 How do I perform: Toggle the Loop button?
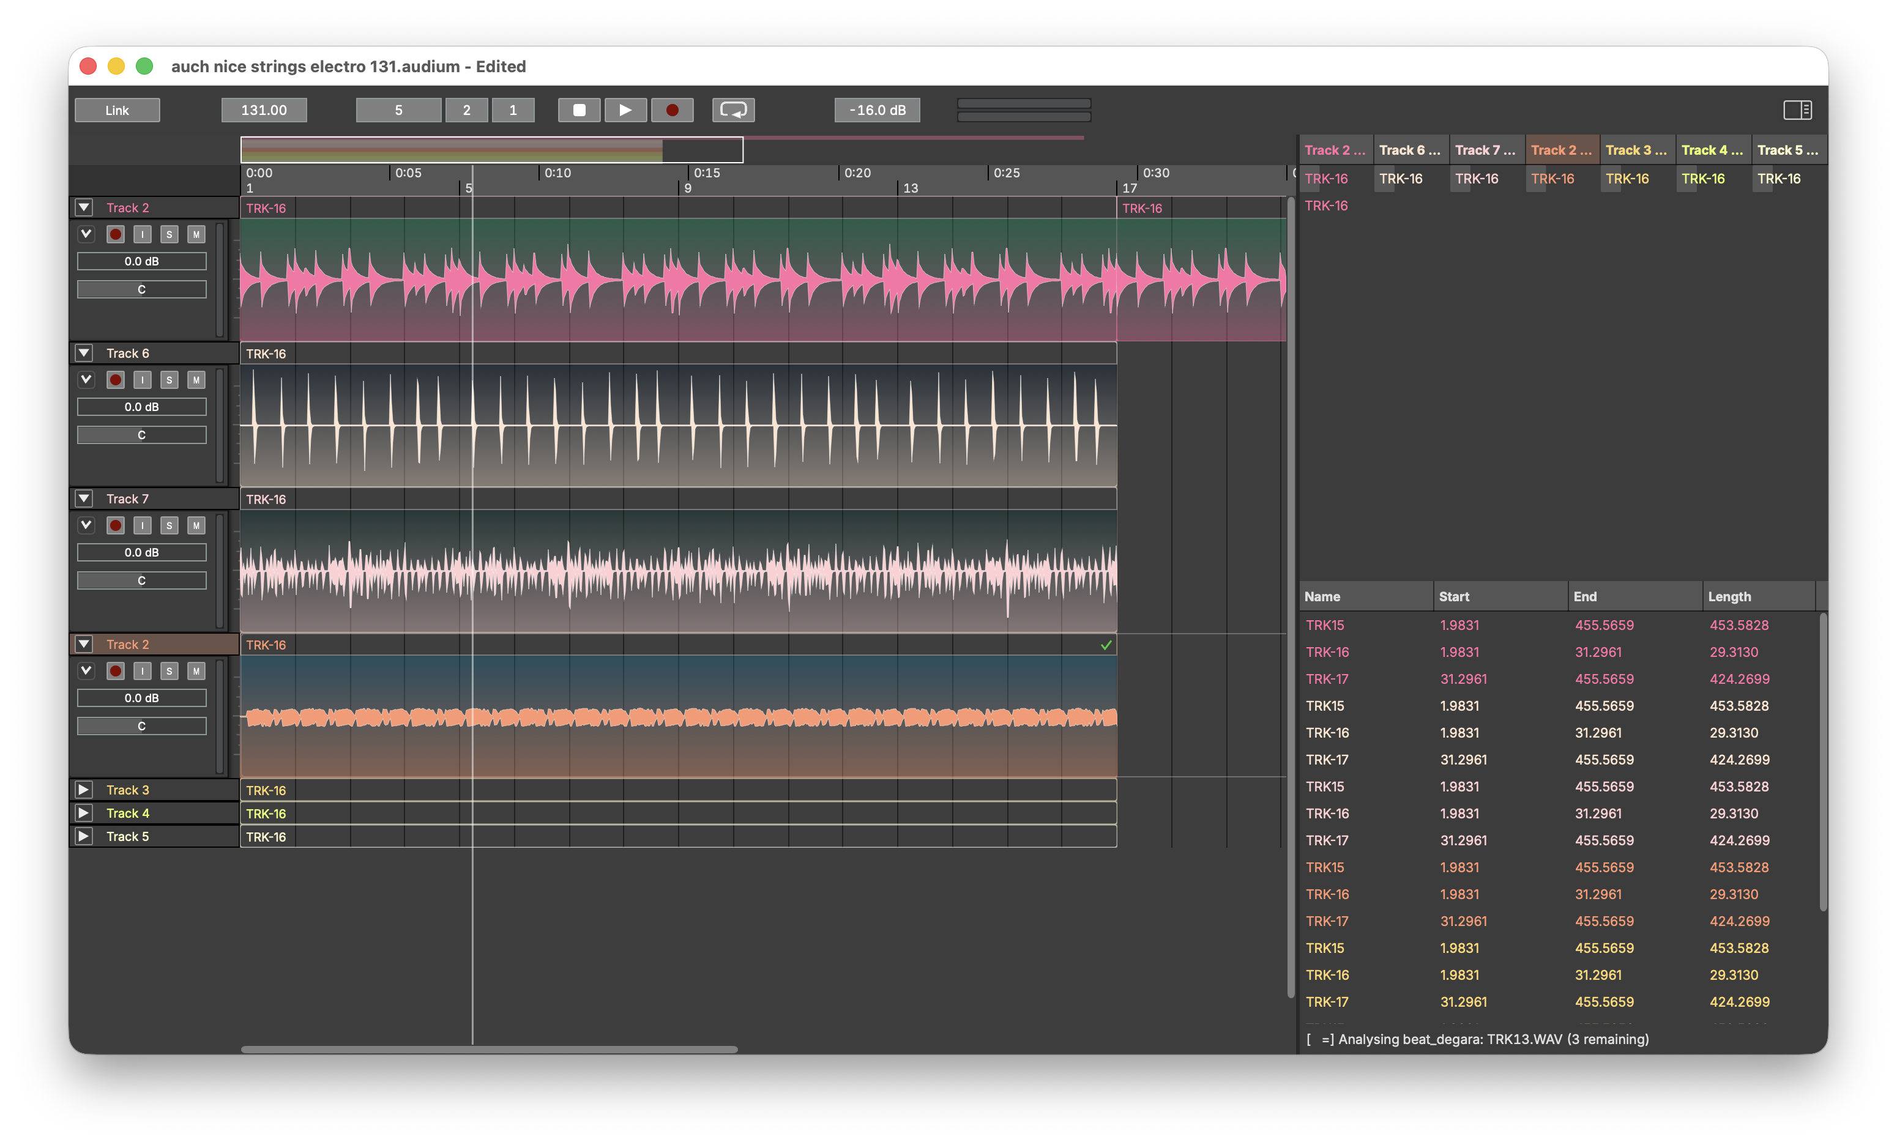click(733, 110)
